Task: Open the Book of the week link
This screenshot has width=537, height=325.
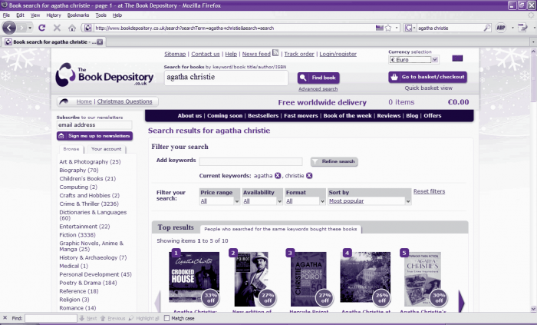Action: (x=348, y=115)
